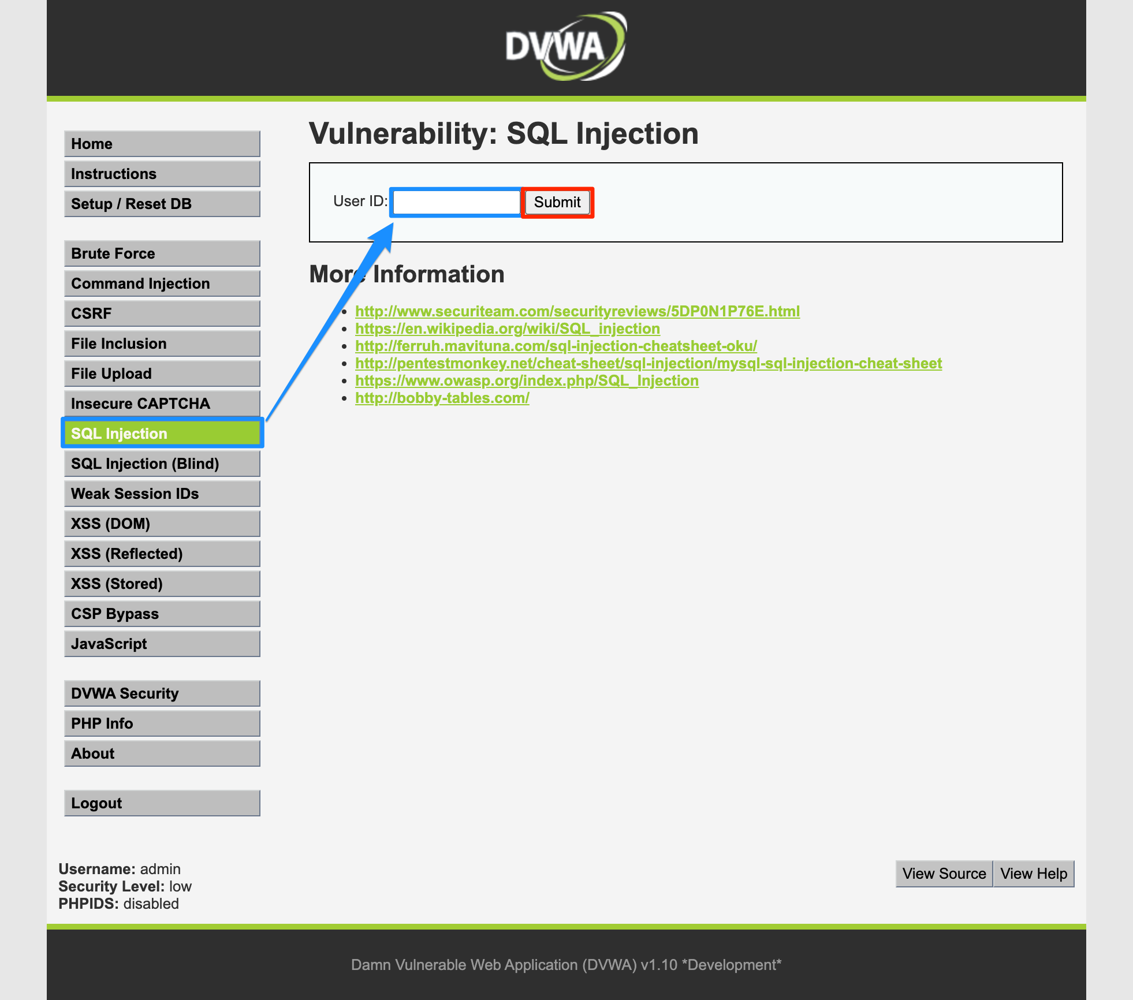Open the Home menu item
1133x1000 pixels.
(162, 144)
